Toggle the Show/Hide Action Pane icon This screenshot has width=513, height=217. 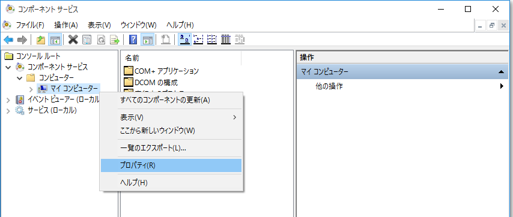pyautogui.click(x=147, y=40)
